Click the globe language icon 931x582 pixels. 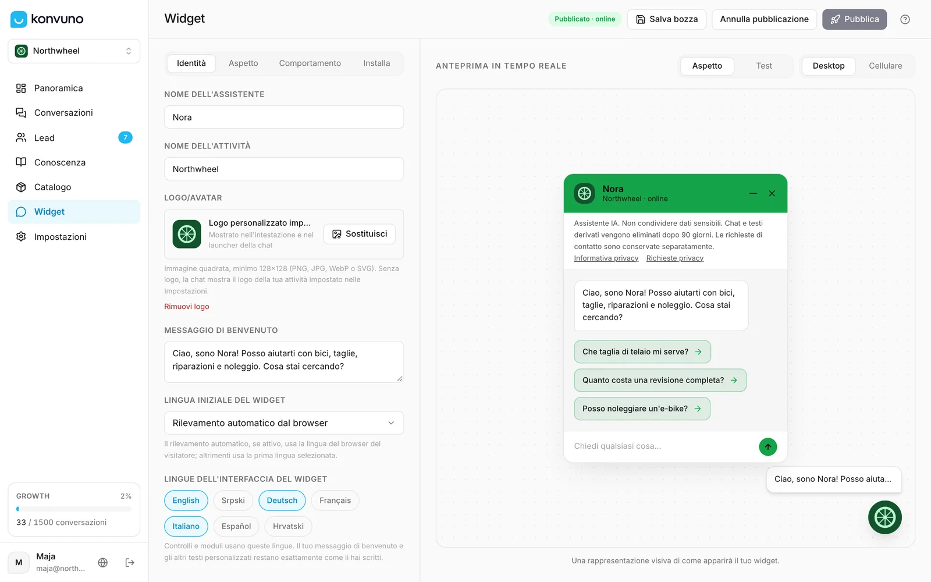(103, 562)
